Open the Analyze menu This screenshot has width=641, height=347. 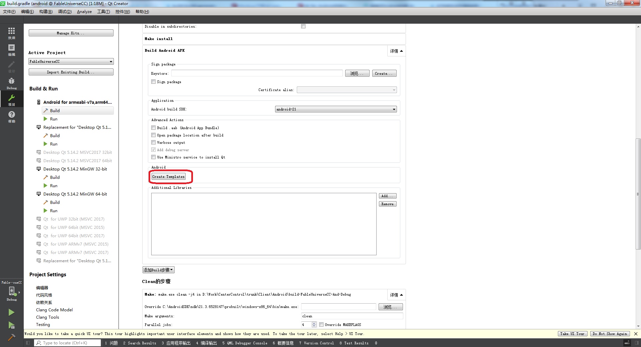tap(84, 12)
